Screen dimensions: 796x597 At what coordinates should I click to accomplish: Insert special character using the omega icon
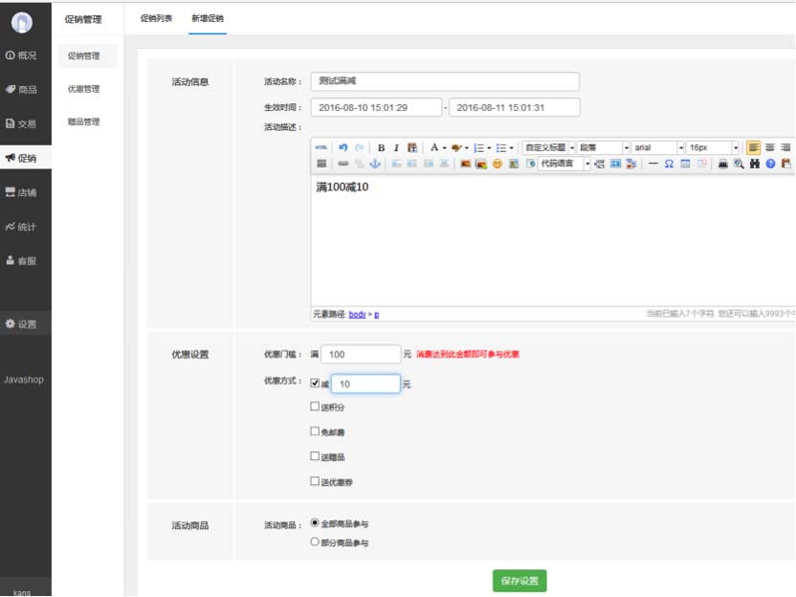coord(669,165)
